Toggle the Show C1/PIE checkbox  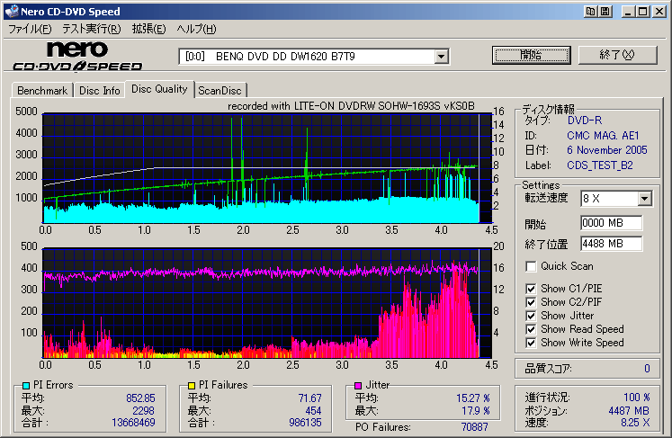(531, 289)
